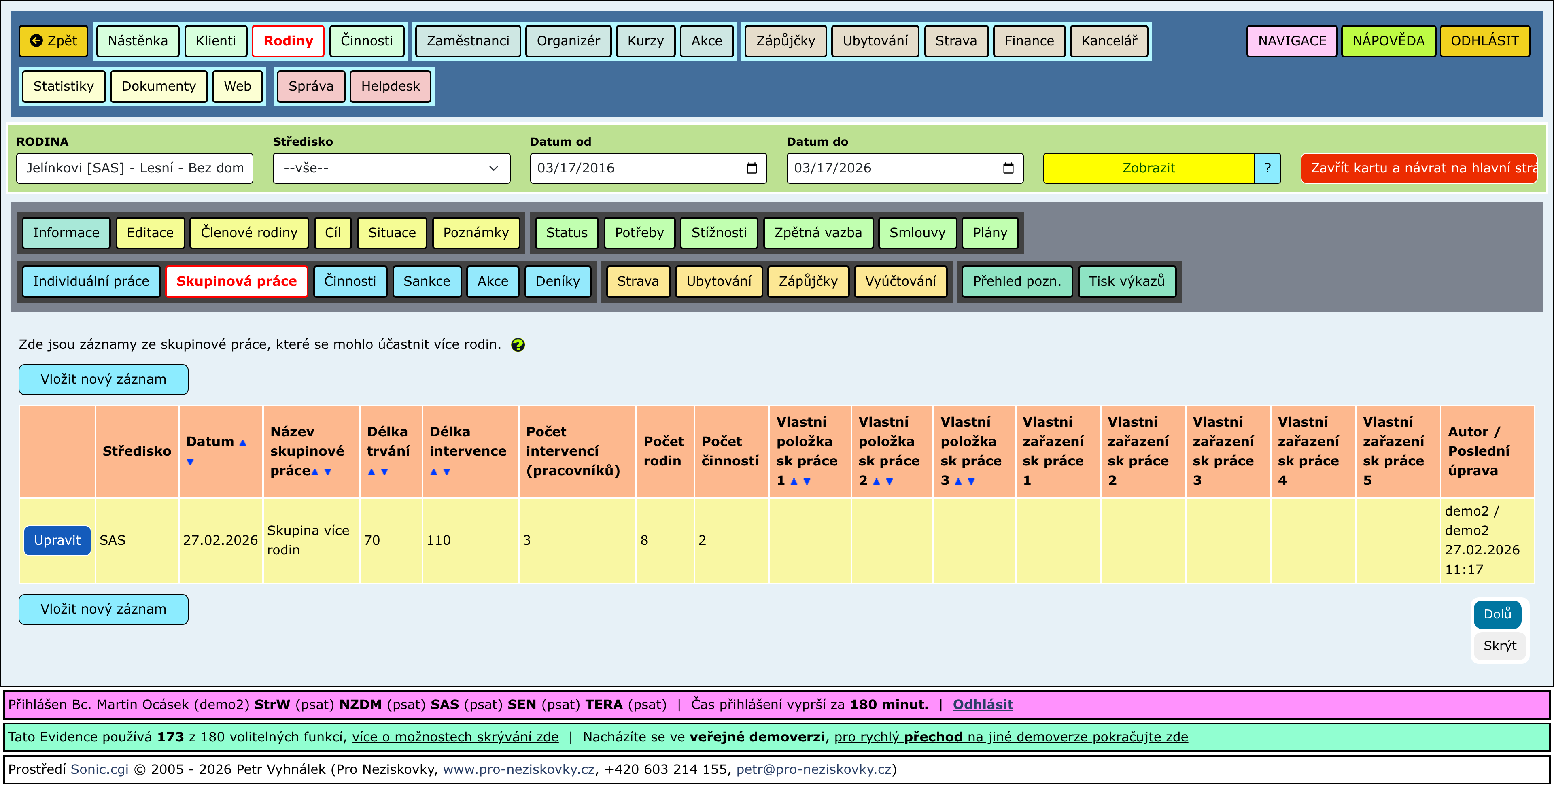Image resolution: width=1554 pixels, height=807 pixels.
Task: Click Upravit for the SAS record
Action: (57, 540)
